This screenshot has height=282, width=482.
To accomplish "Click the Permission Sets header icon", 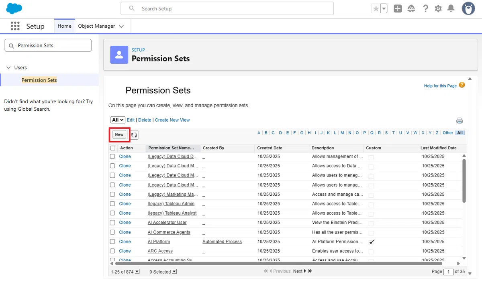I will [119, 55].
